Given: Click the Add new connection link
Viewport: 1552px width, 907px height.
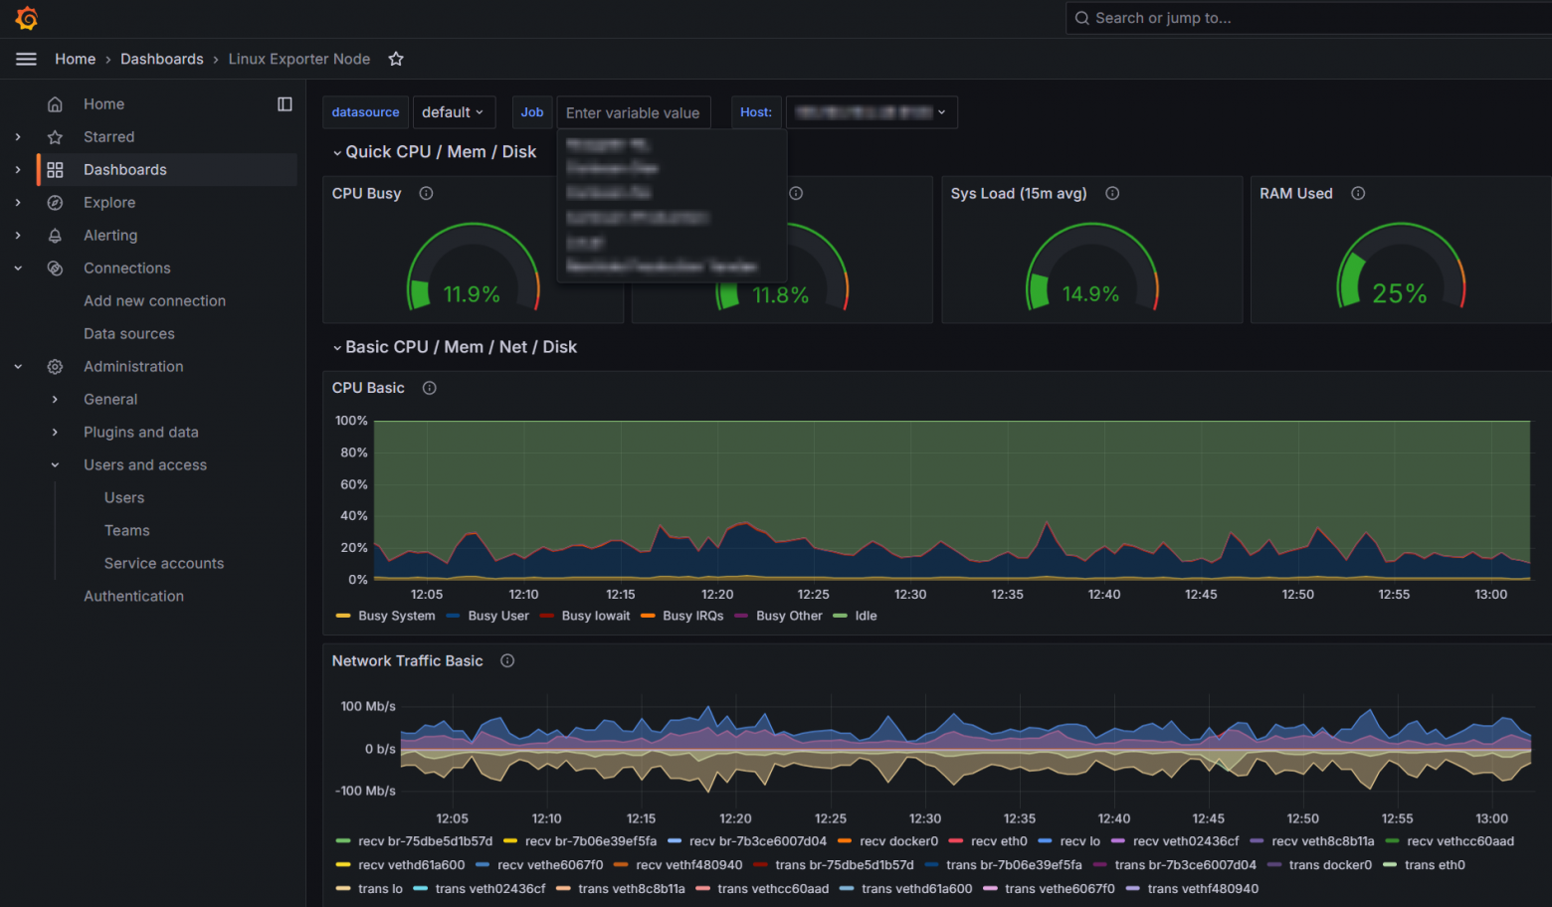Looking at the screenshot, I should coord(154,300).
